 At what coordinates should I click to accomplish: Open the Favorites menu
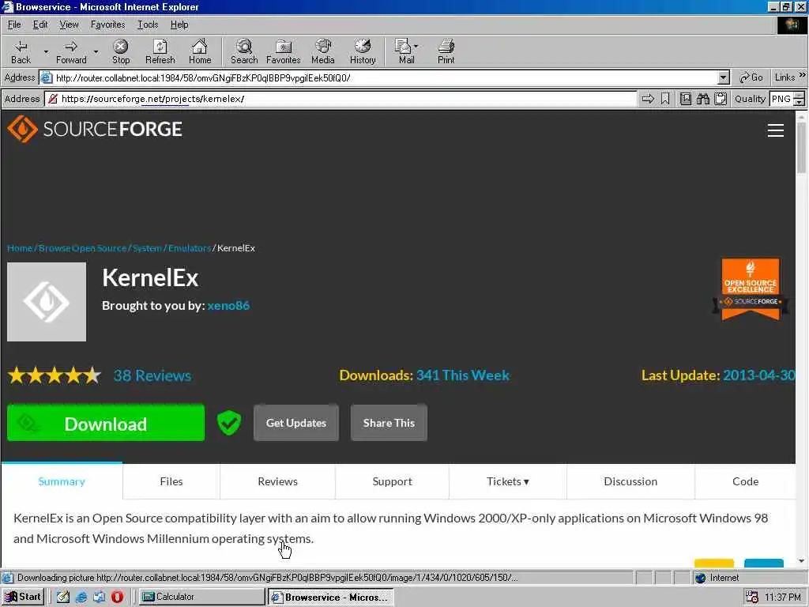(107, 25)
